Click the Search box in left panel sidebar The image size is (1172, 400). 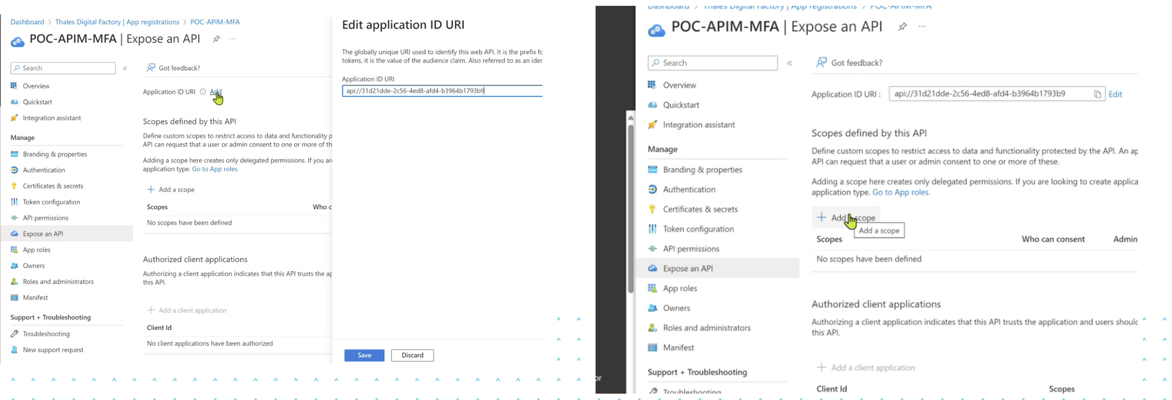click(63, 68)
